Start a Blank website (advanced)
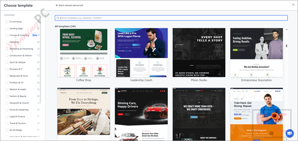Image resolution: width=298 pixels, height=141 pixels. click(x=69, y=5)
